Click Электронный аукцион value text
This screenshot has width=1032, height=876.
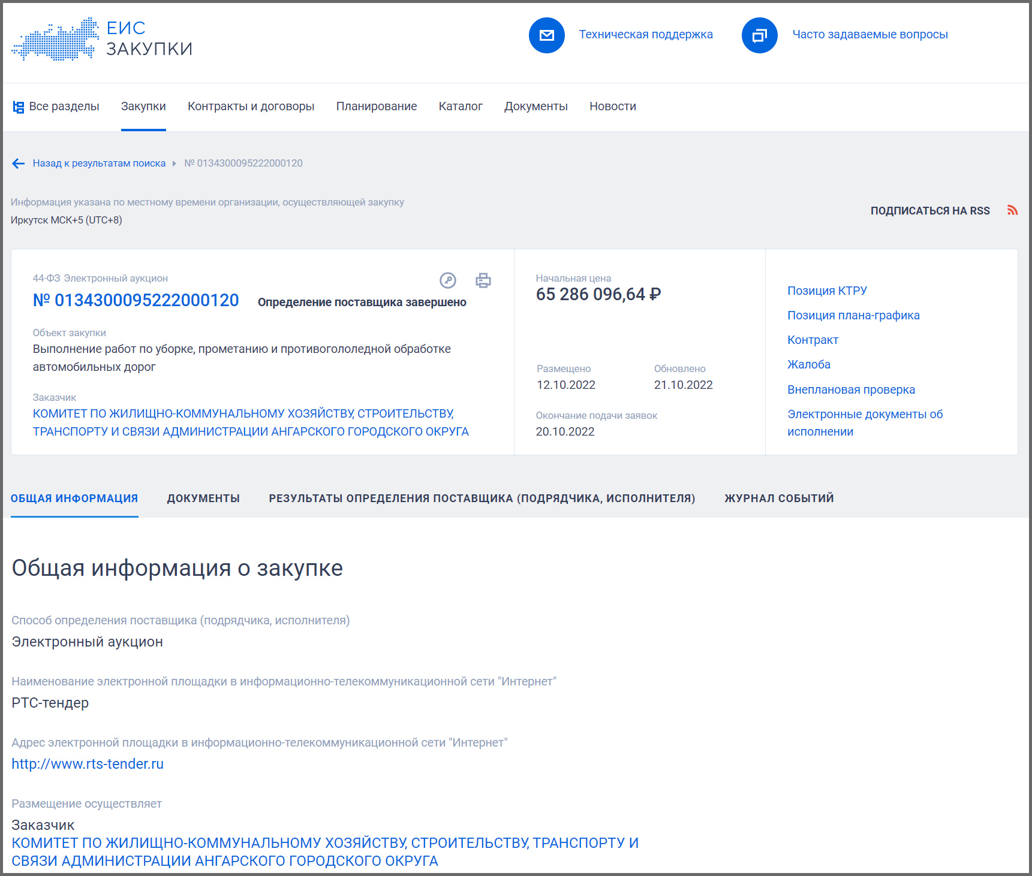tap(88, 642)
